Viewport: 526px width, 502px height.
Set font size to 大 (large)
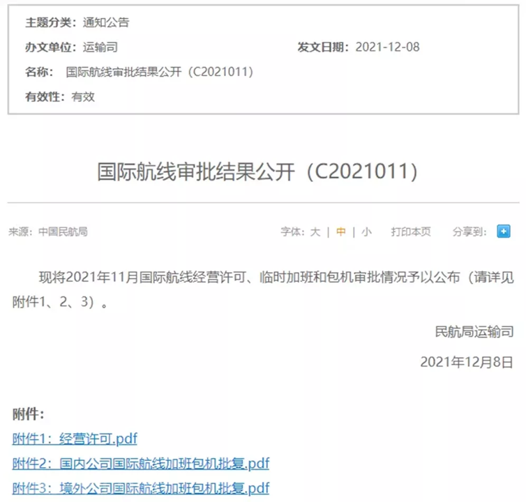click(x=315, y=232)
